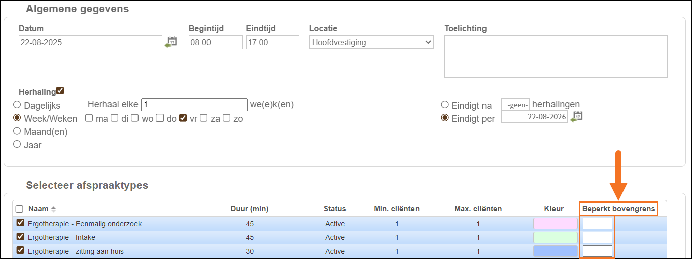This screenshot has height=259, width=692.
Task: Untick the vr weekday checkbox
Action: [x=183, y=118]
